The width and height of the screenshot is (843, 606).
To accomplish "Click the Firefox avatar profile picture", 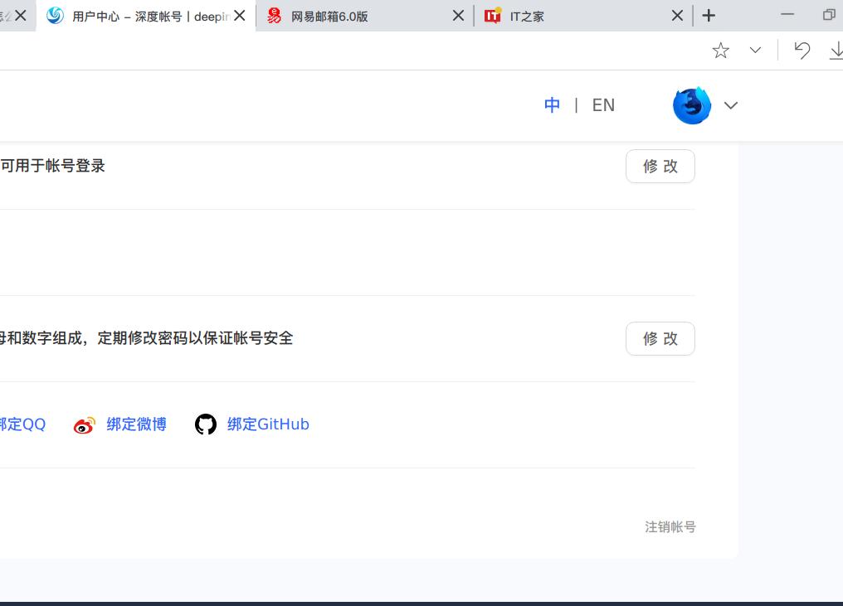I will [x=692, y=105].
